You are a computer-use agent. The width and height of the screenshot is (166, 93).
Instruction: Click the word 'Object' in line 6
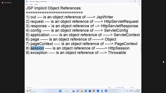coord(110,39)
